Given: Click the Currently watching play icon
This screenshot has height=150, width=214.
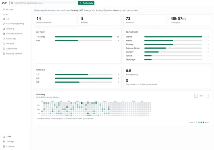Looking at the screenshot, I should (x=4, y=24).
